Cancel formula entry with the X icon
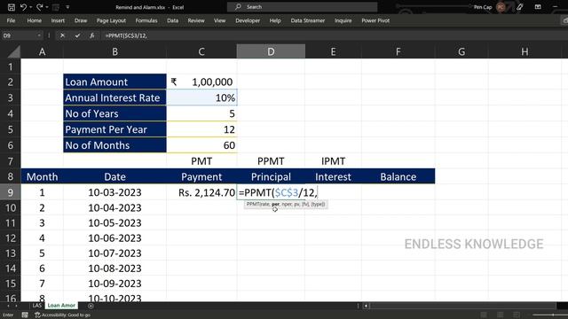 click(62, 35)
